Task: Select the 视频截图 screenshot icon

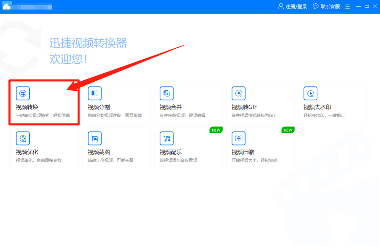Action: [95, 138]
